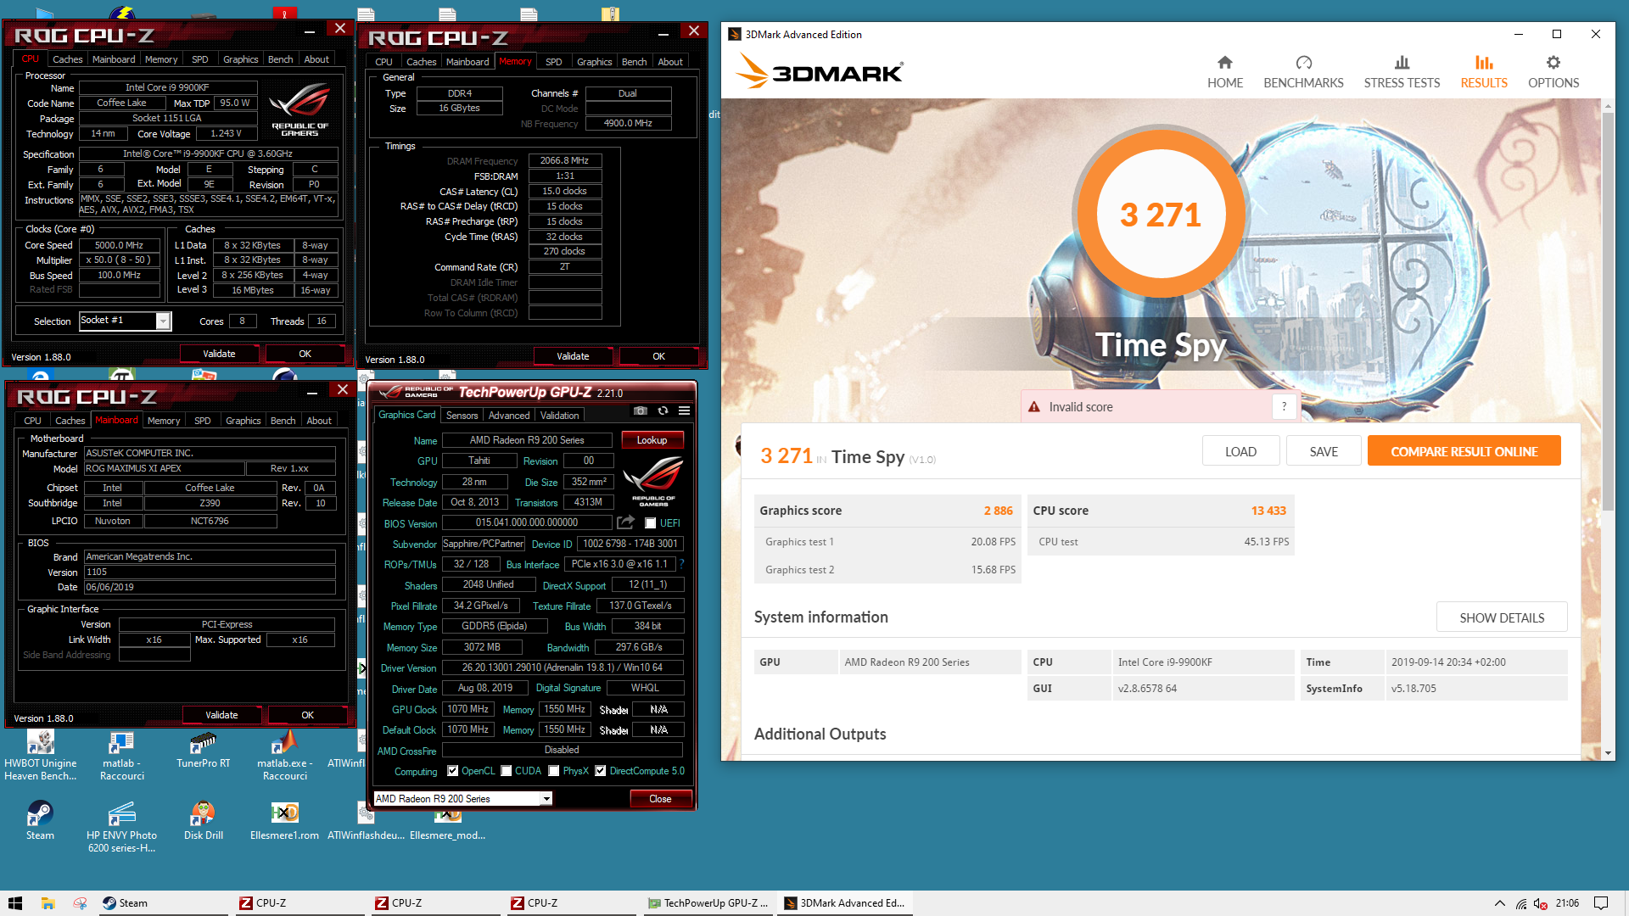
Task: Open the Advanced tab in GPU-Z
Action: 509,416
